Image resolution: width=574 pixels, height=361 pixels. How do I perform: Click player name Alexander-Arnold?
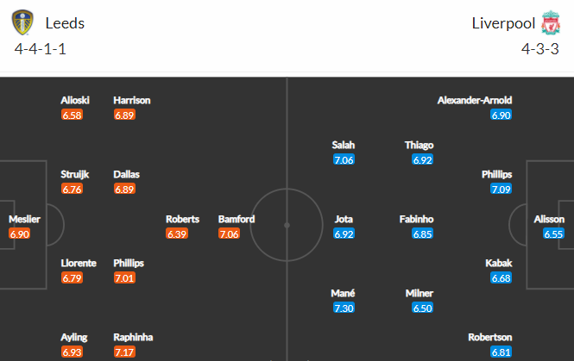click(475, 100)
